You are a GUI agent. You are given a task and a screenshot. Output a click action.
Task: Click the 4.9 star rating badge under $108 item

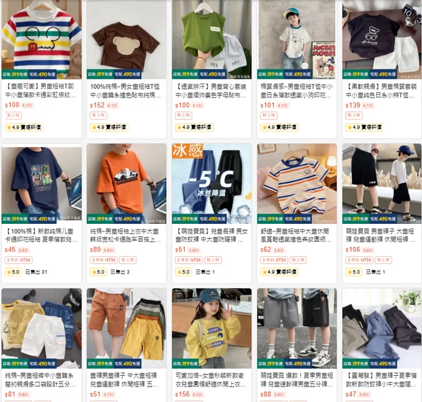[x=24, y=127]
